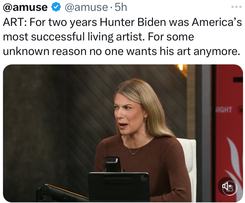The height and width of the screenshot is (203, 245).
Task: Open the bold @amuse display name profile
Action: pos(25,8)
